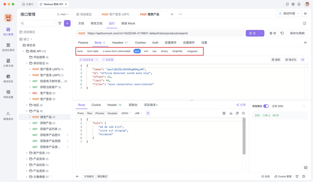Screen dimensions: 313x182
Task: Toggle word wrap icon in response toolbar
Action: (148, 113)
